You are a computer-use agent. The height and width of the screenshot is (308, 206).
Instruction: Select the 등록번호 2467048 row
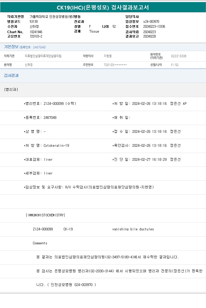coord(40,118)
